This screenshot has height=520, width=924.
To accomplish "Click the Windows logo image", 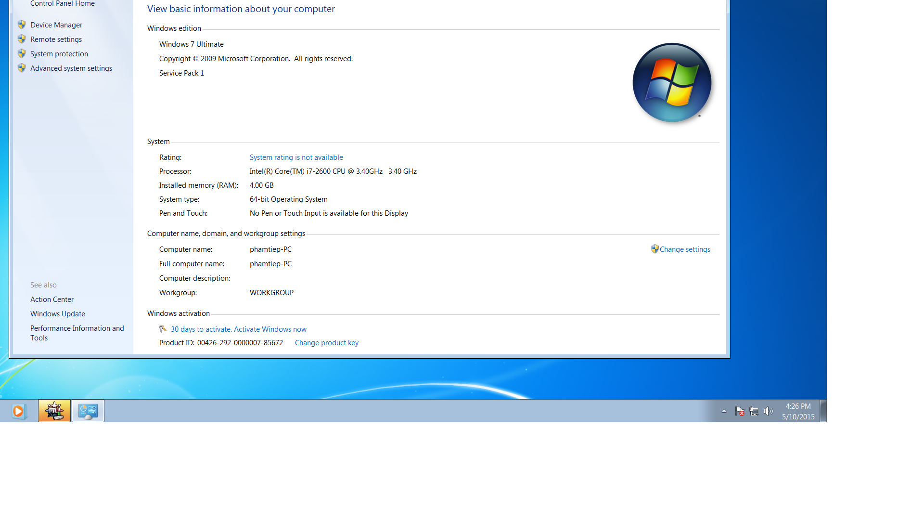I will (672, 83).
